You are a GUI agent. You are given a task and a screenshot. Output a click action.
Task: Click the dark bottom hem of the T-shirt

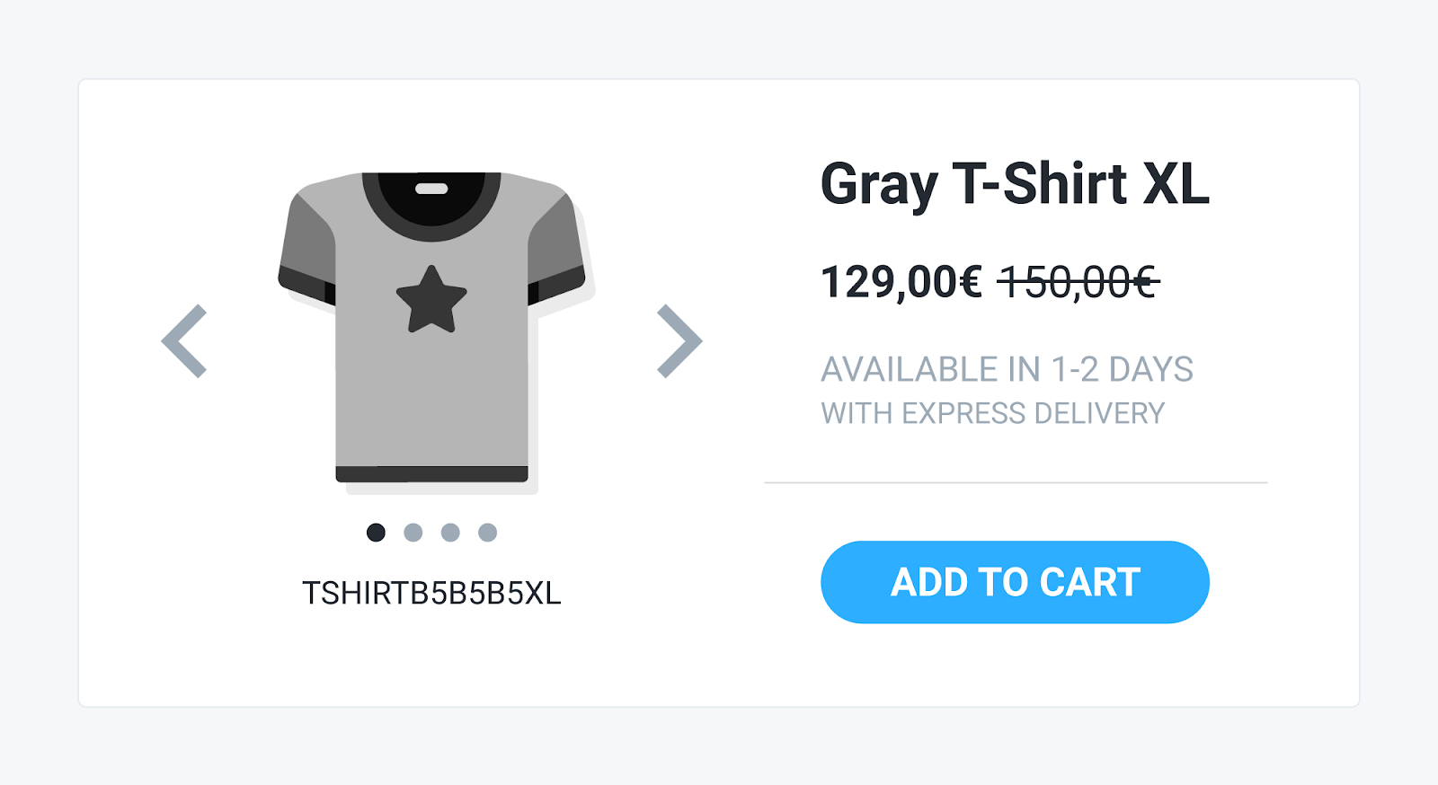tap(431, 474)
